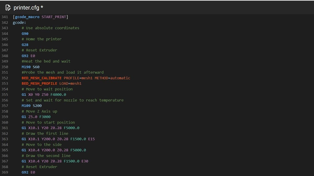
Task: Click the M190 S60 bed heat line
Action: point(31,67)
